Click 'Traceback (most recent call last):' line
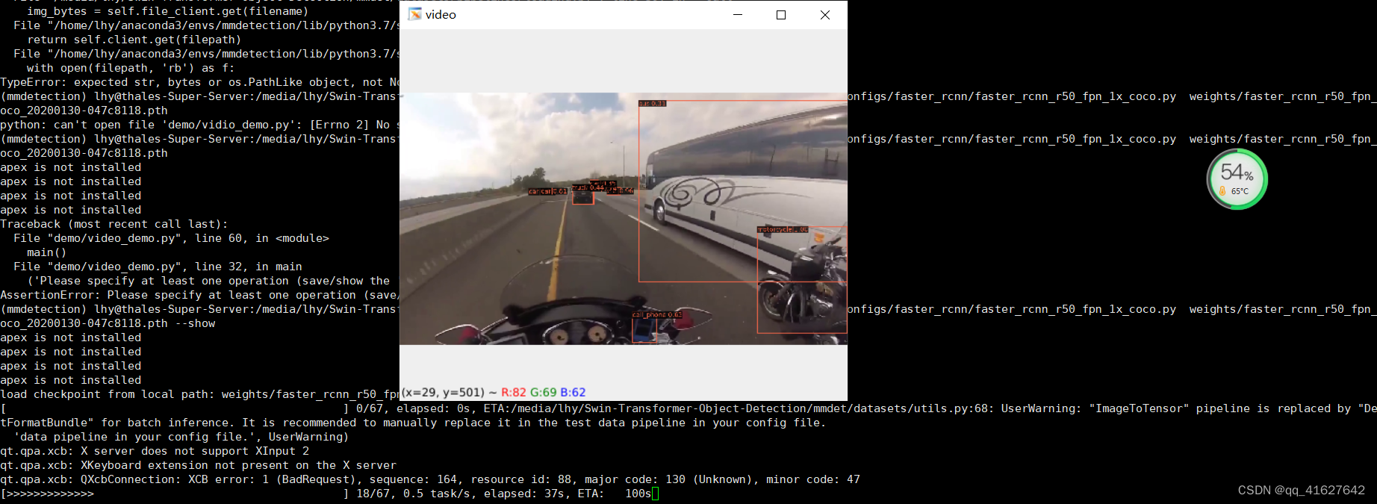The width and height of the screenshot is (1377, 504). [x=114, y=224]
